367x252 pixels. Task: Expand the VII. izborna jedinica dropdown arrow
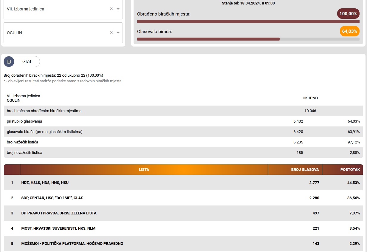point(118,9)
